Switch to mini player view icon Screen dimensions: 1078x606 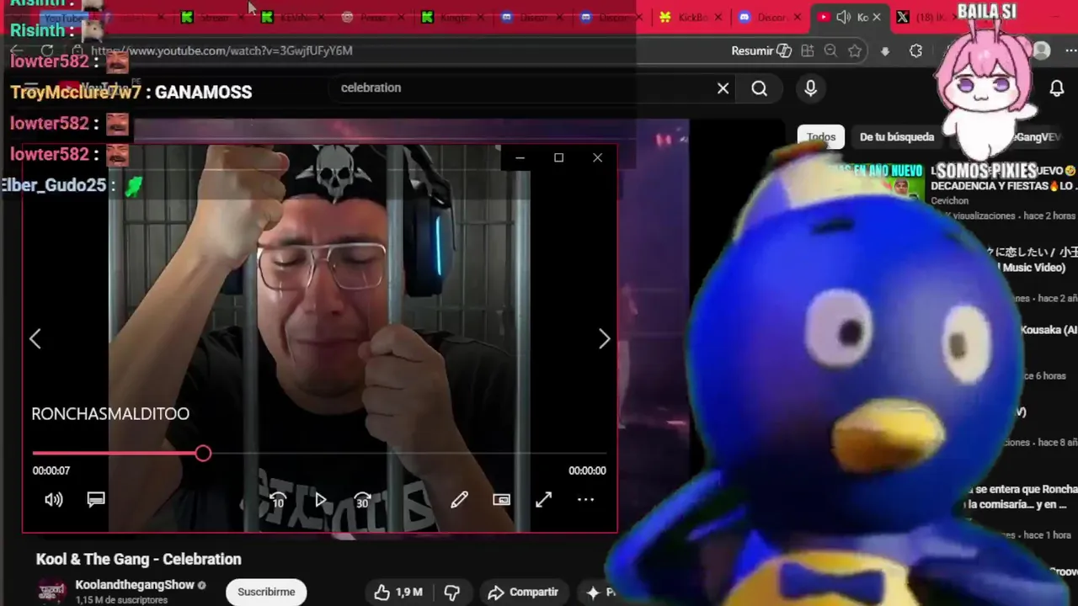coord(501,500)
